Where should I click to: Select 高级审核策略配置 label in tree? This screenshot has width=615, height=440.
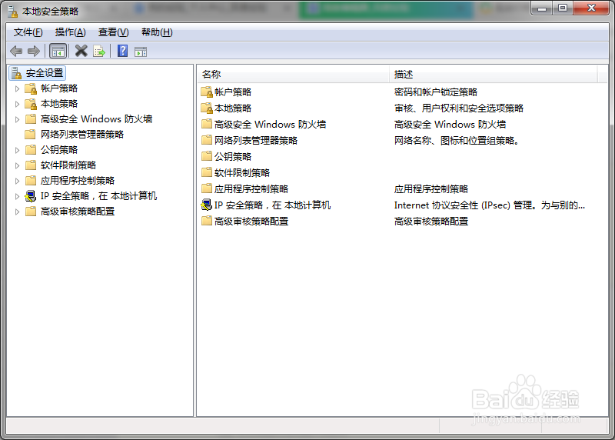tap(78, 212)
